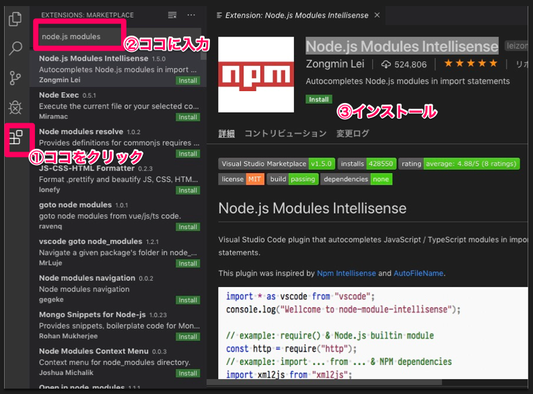Click the extension title heading in header

coord(402,46)
